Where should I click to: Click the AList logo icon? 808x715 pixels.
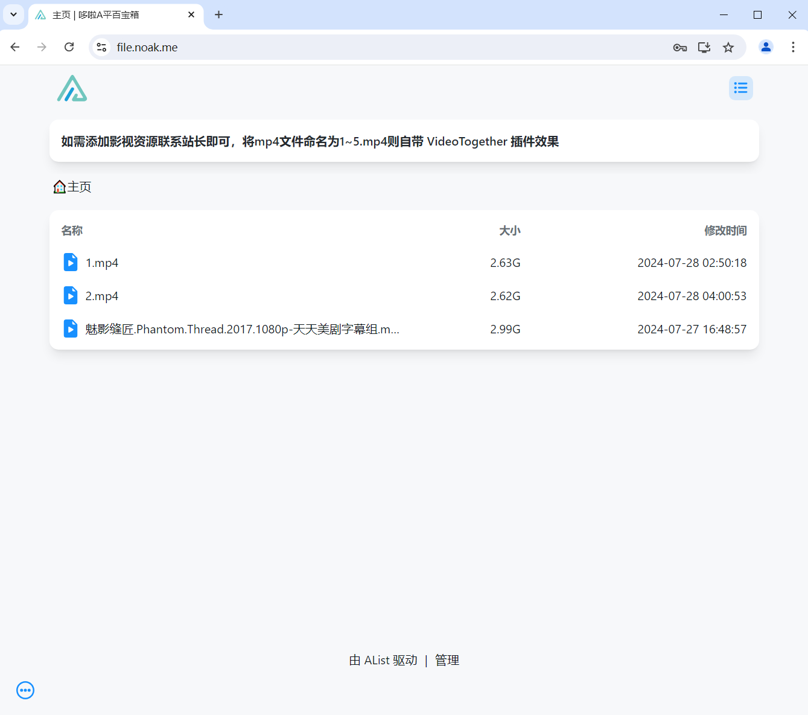pyautogui.click(x=72, y=89)
